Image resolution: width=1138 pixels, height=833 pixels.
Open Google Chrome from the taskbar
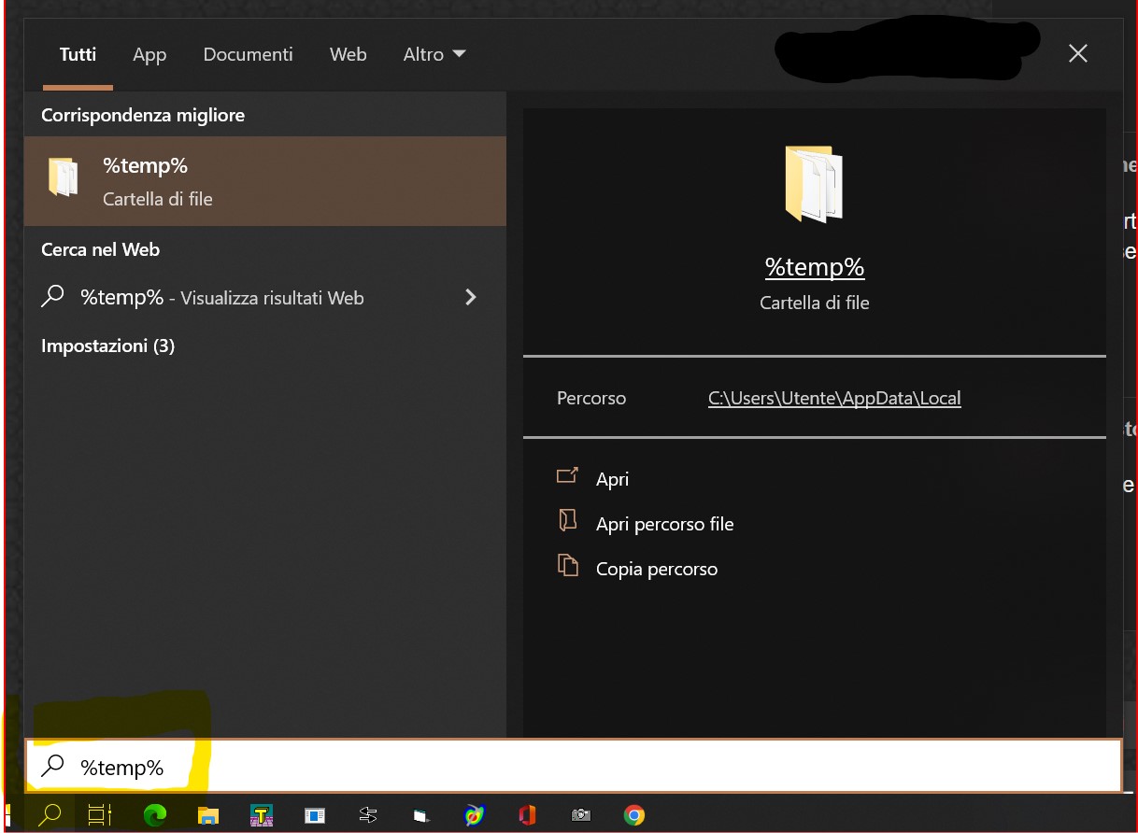click(x=633, y=814)
